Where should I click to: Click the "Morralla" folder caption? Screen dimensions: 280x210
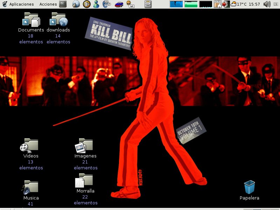[85, 191]
